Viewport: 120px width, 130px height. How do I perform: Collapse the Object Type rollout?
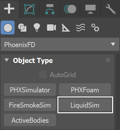[7, 60]
